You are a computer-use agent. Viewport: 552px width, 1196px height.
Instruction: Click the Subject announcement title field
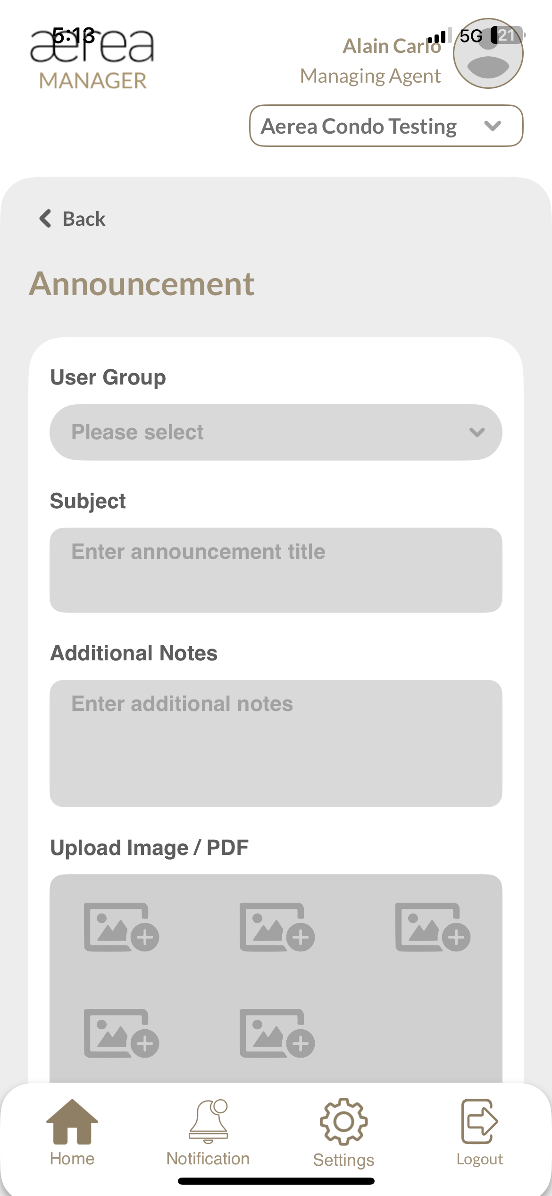(276, 570)
